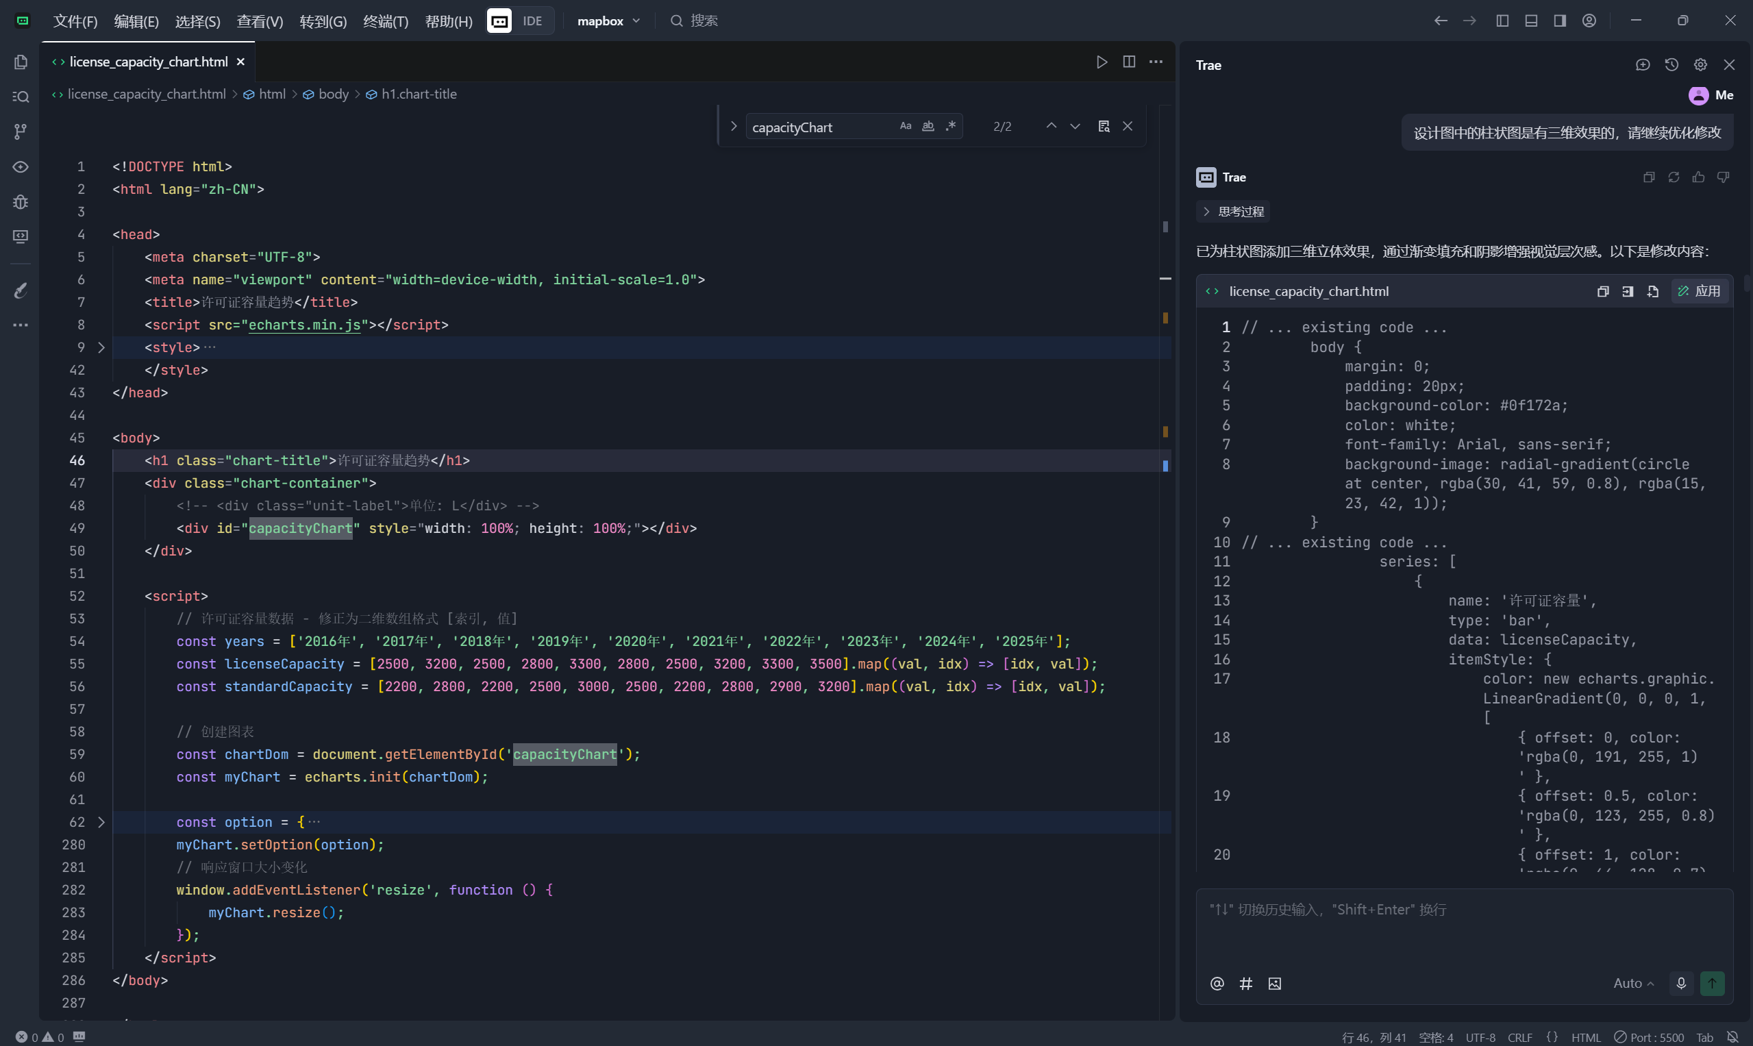Run the file with the play icon
Screen dimensions: 1753x1046
1102,62
